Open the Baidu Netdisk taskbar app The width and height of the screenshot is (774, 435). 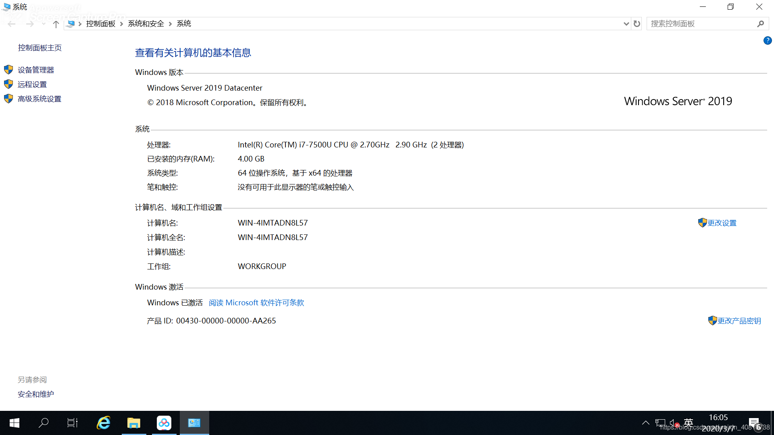[x=164, y=423]
